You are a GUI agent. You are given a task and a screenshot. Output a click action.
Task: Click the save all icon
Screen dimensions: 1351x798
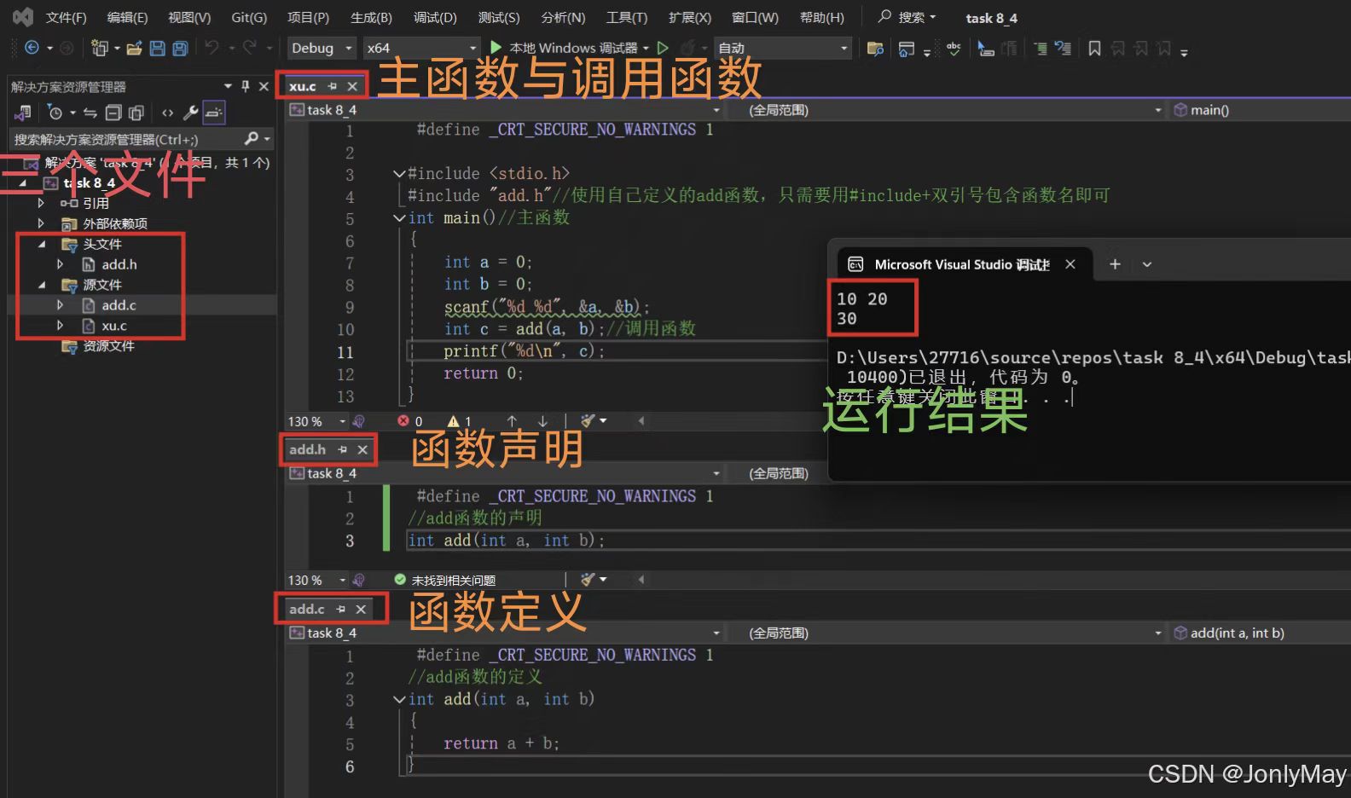180,48
